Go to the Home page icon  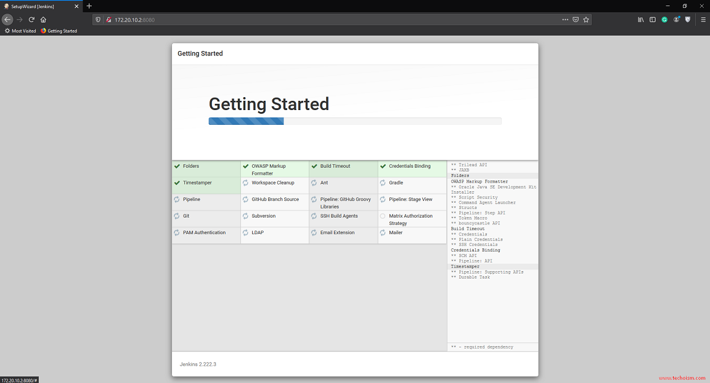pos(44,20)
